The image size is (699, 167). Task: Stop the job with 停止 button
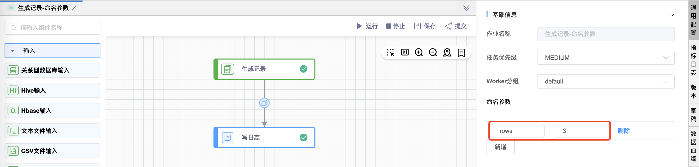coord(395,26)
